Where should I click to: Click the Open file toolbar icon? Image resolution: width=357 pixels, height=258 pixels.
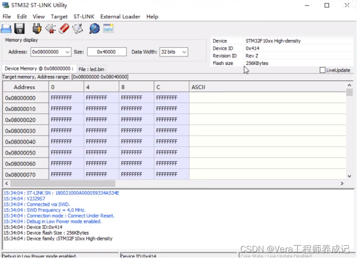pyautogui.click(x=6, y=29)
